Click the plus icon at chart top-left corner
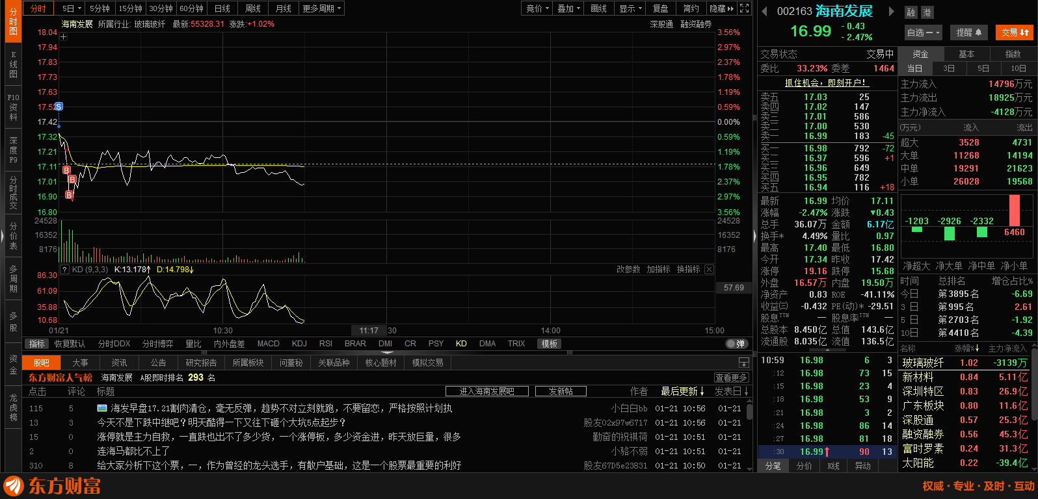 coord(63,37)
